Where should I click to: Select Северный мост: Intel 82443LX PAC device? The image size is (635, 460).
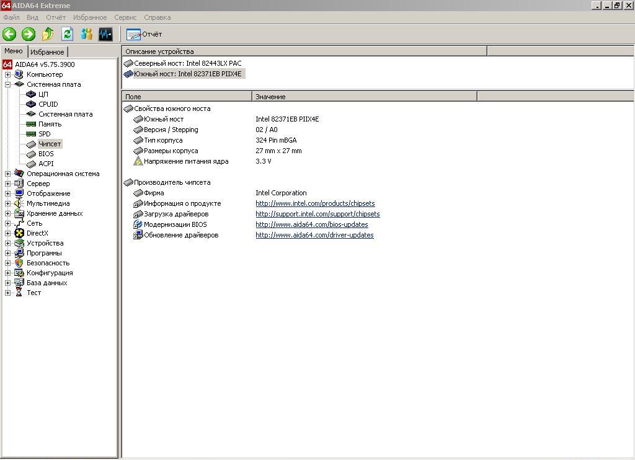183,64
